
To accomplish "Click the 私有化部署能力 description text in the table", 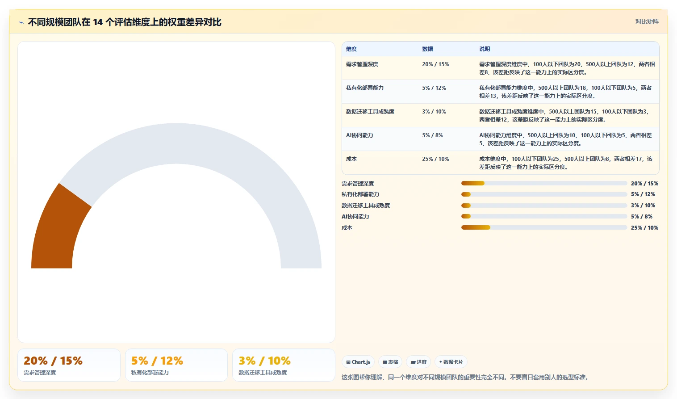I will click(x=566, y=92).
